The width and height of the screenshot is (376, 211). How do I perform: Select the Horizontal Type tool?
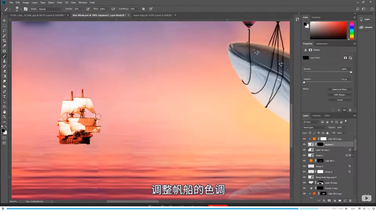[x=4, y=96]
